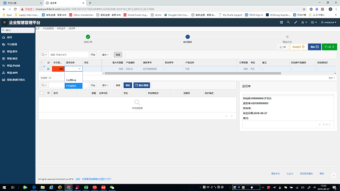Open 智能制造 in the sidebar
Screen dimensions: 340x191
[x=12, y=59]
